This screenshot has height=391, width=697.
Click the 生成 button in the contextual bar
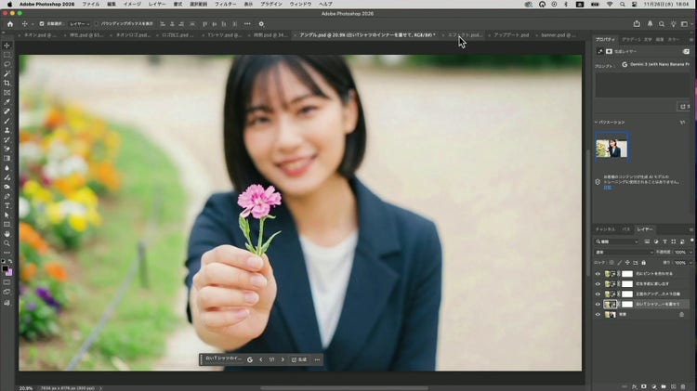point(299,359)
